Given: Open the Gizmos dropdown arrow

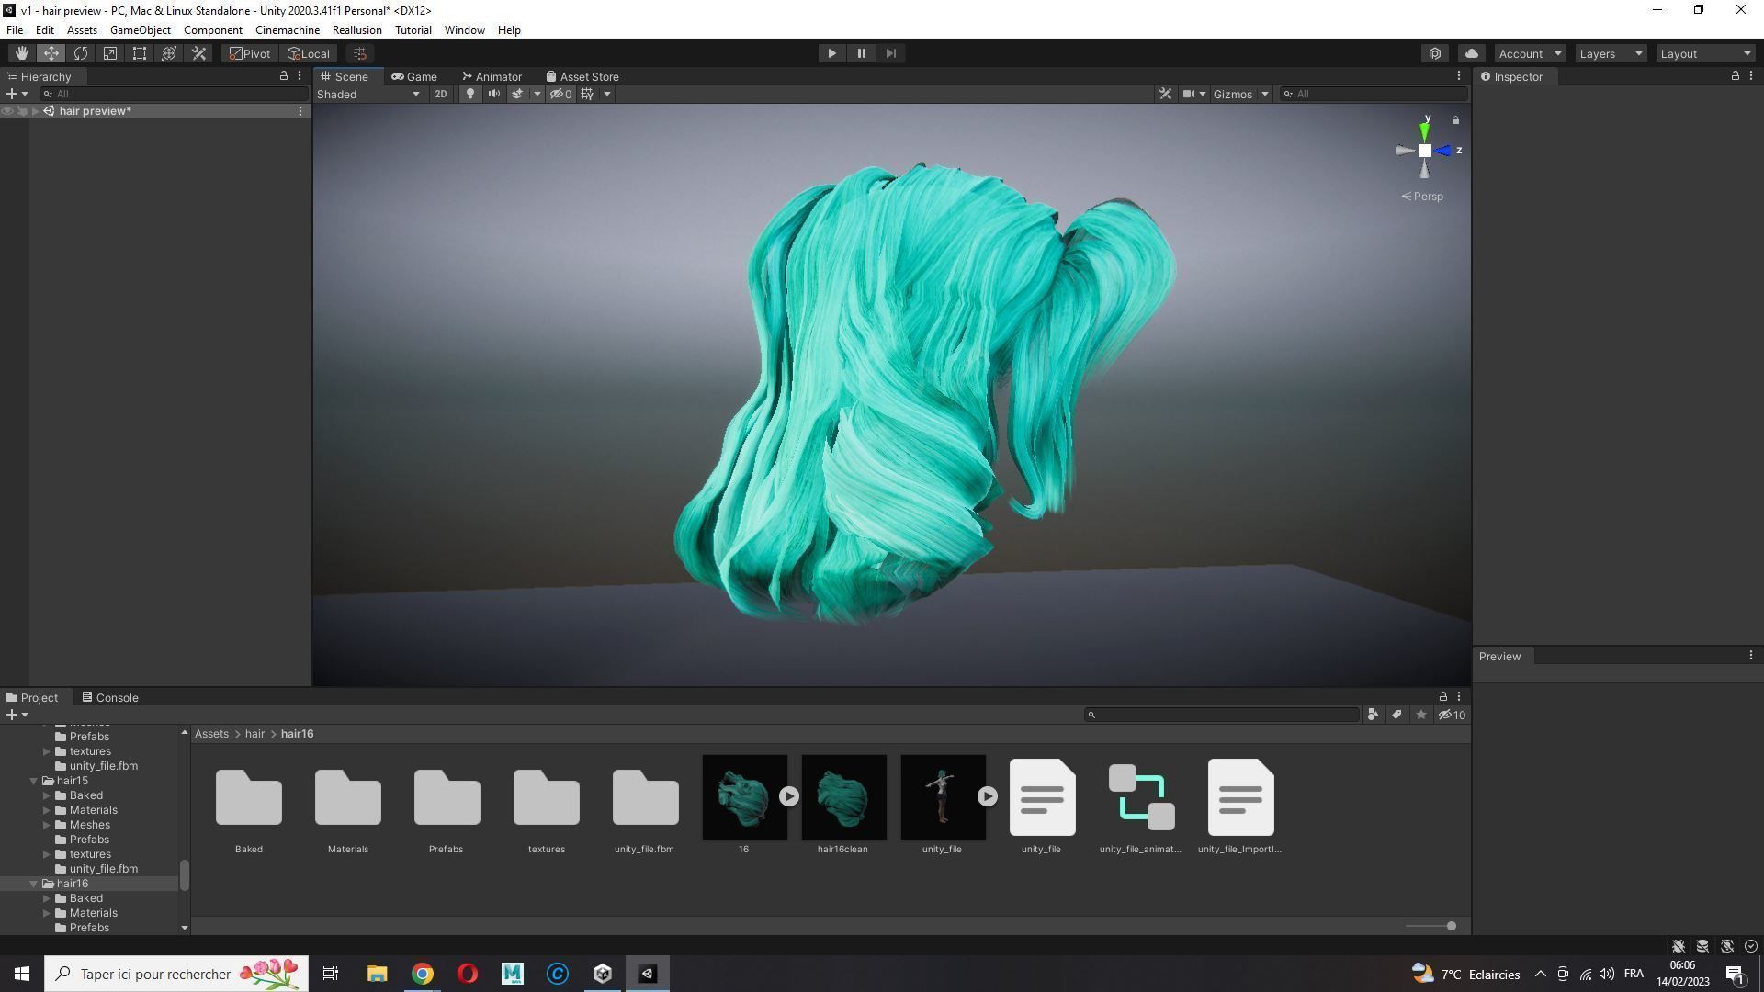Looking at the screenshot, I should point(1264,94).
